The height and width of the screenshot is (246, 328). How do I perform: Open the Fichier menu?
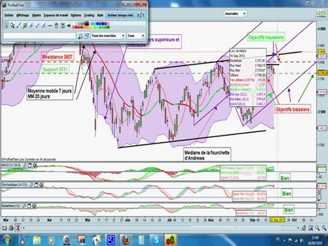[9, 15]
